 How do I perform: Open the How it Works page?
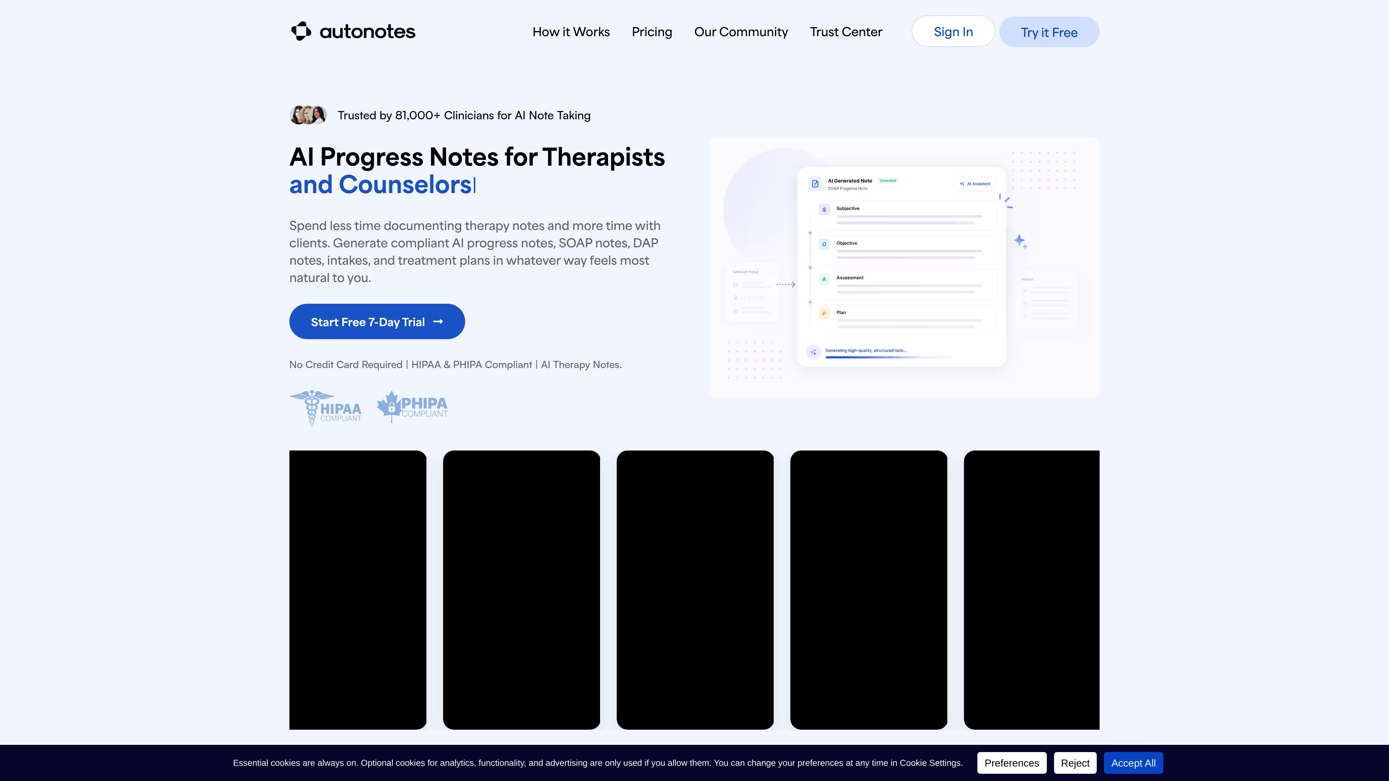pyautogui.click(x=571, y=32)
